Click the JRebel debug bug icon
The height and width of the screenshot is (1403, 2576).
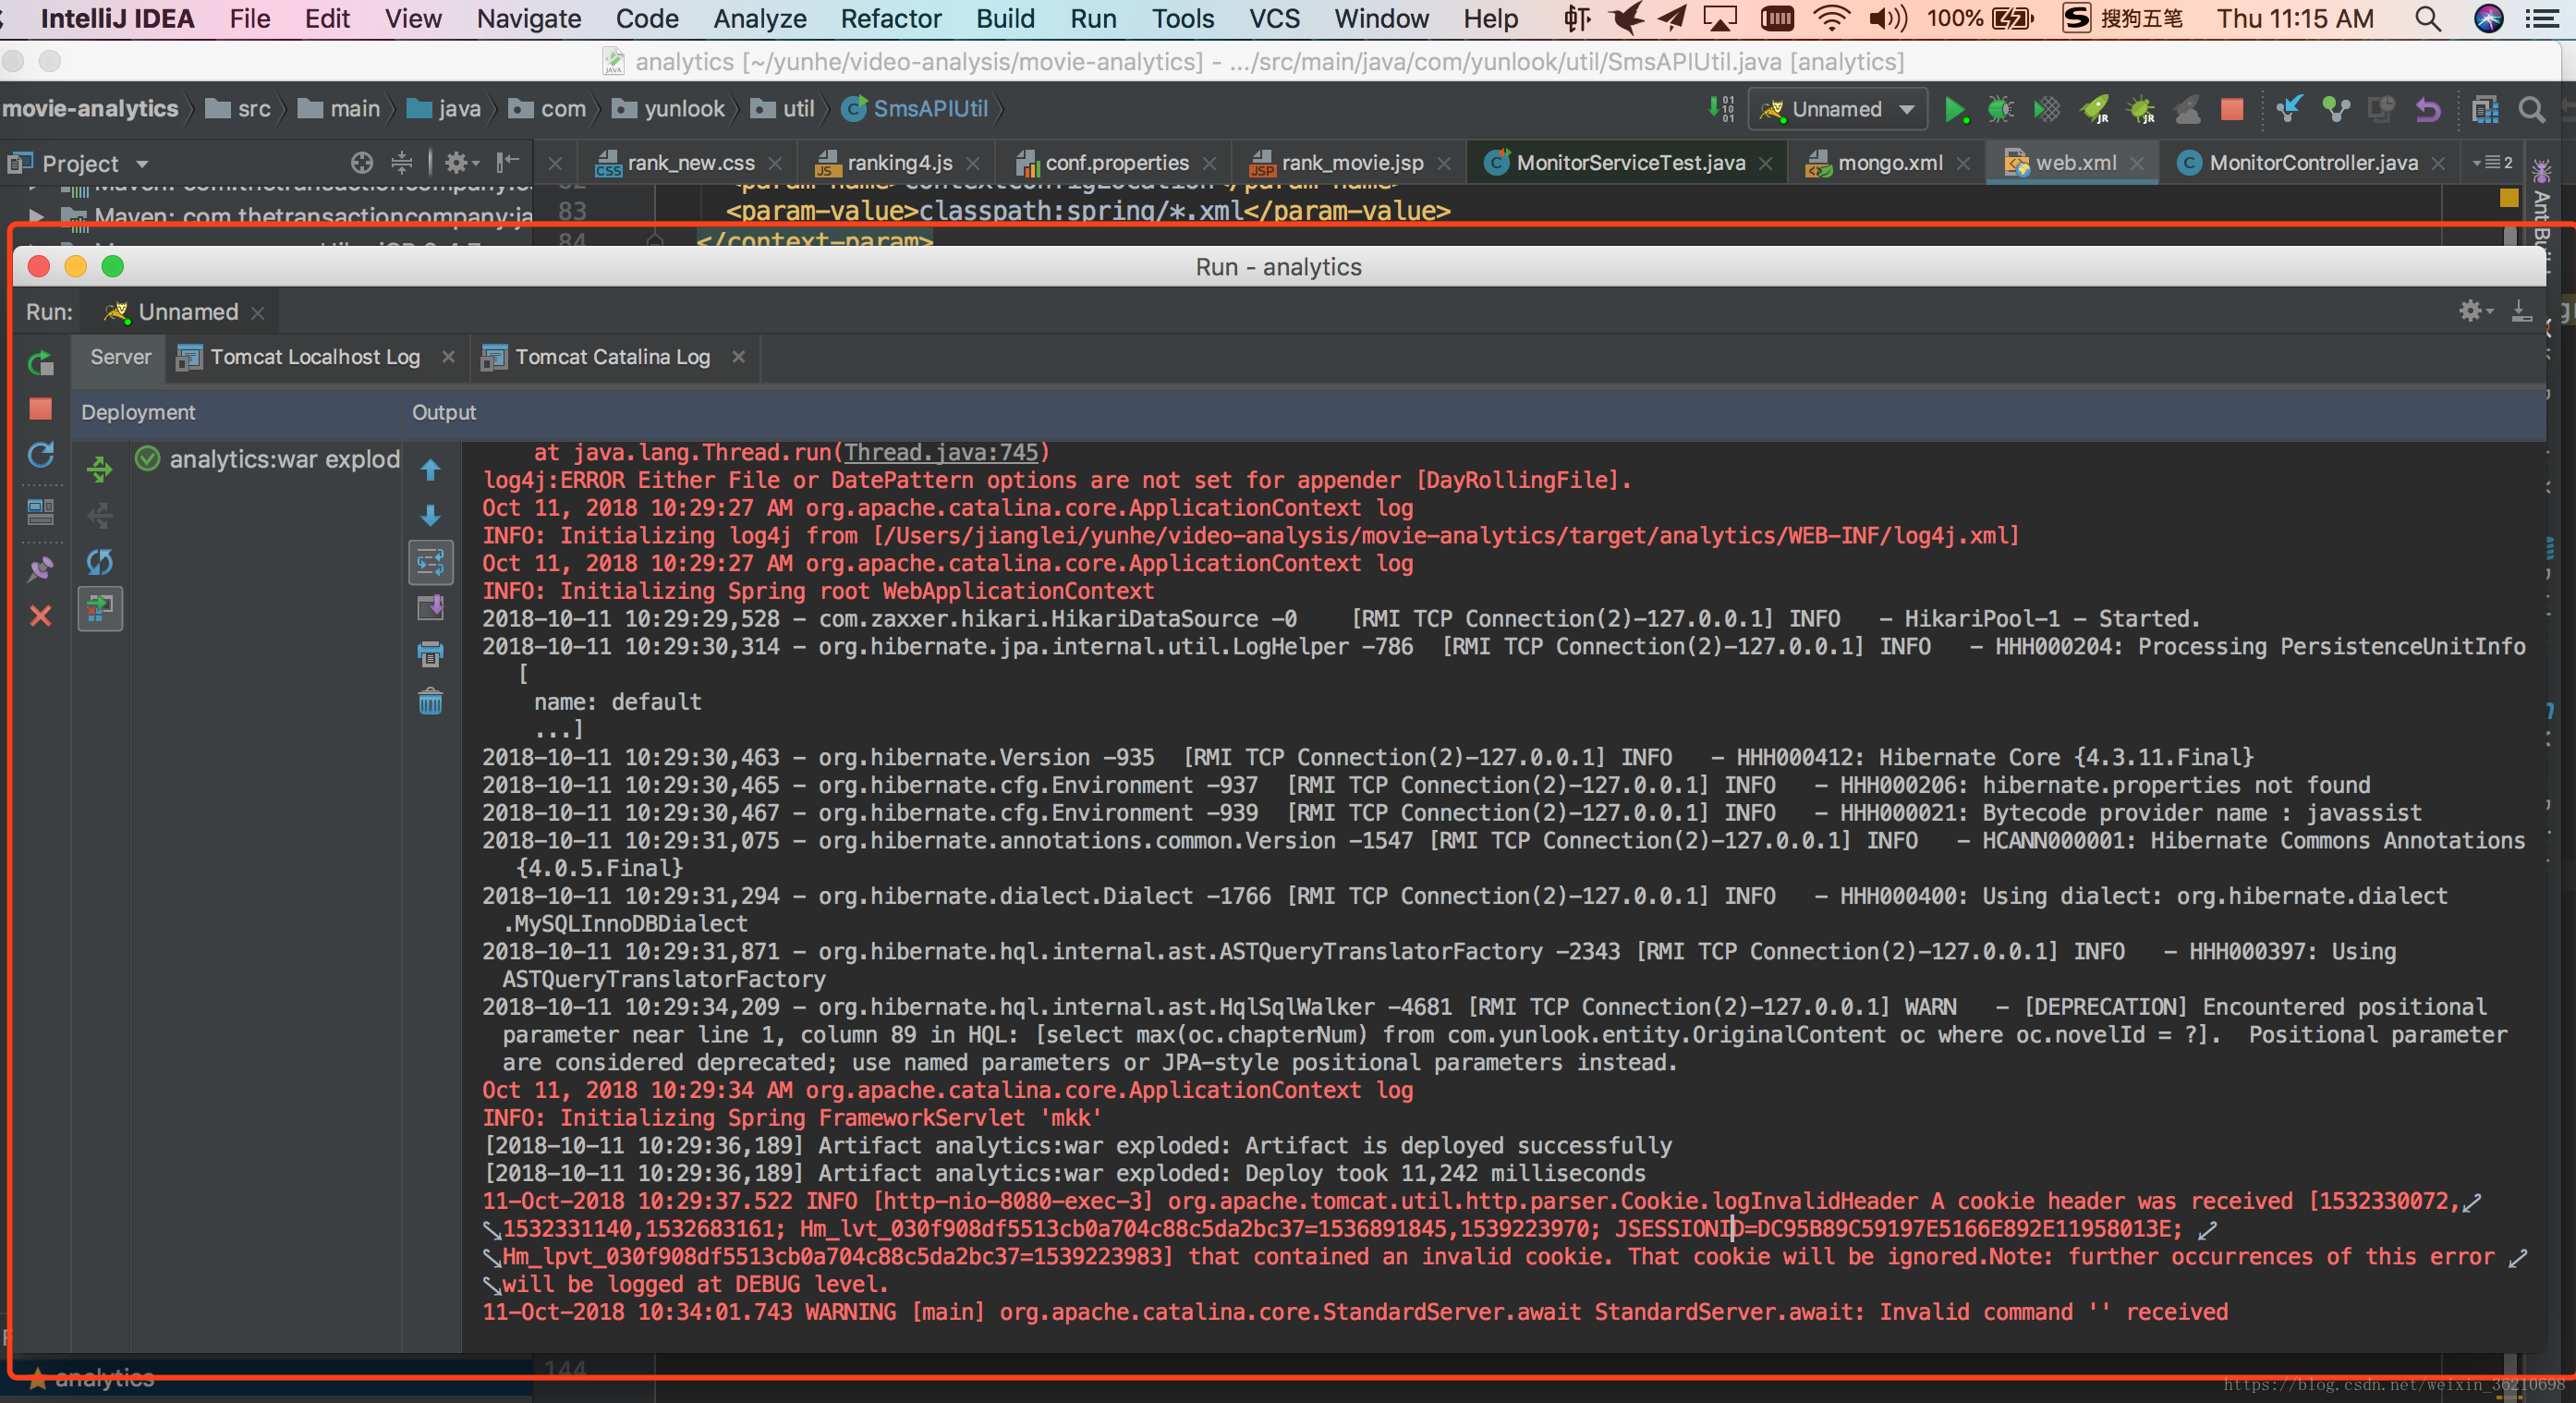2141,109
